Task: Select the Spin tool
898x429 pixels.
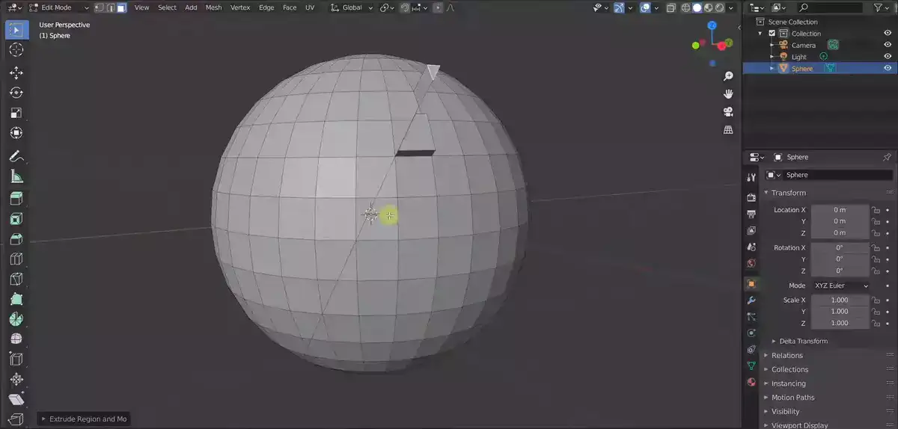Action: [16, 319]
